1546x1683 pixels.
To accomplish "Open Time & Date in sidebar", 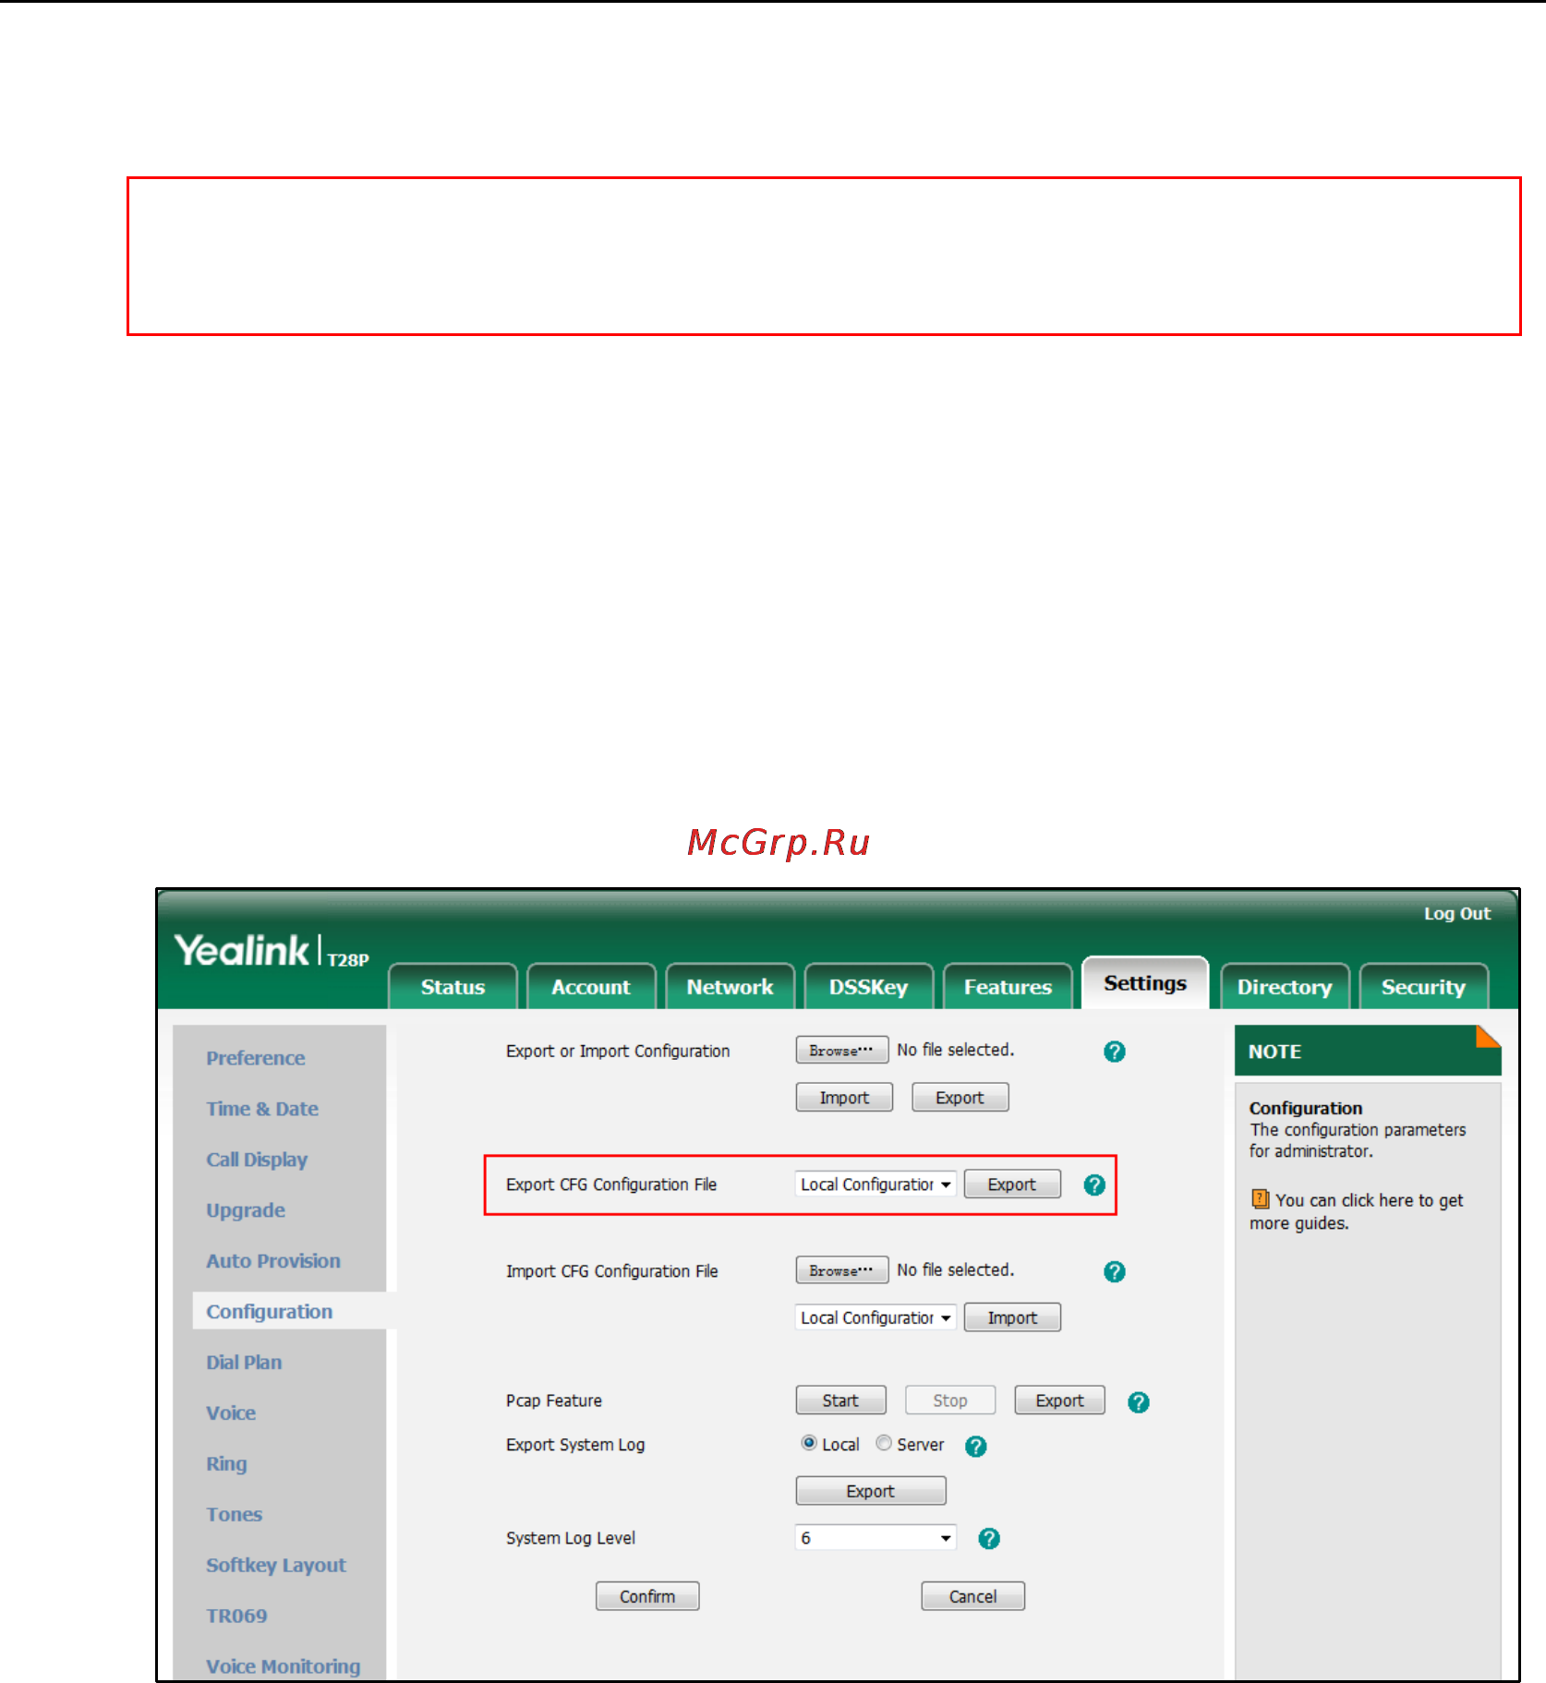I will 262,1109.
